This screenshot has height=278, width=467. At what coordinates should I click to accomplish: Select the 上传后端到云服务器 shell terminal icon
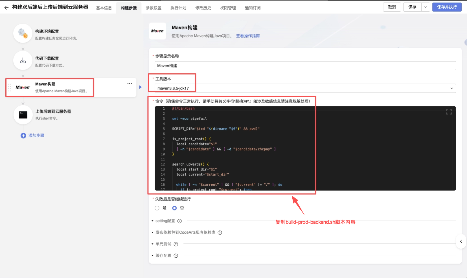[x=23, y=115]
